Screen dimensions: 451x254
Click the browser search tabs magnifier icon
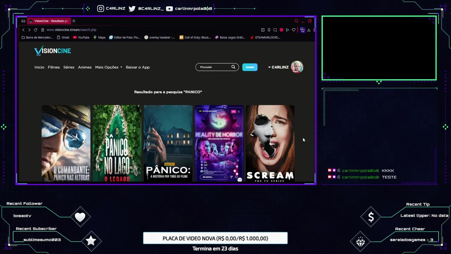click(296, 21)
